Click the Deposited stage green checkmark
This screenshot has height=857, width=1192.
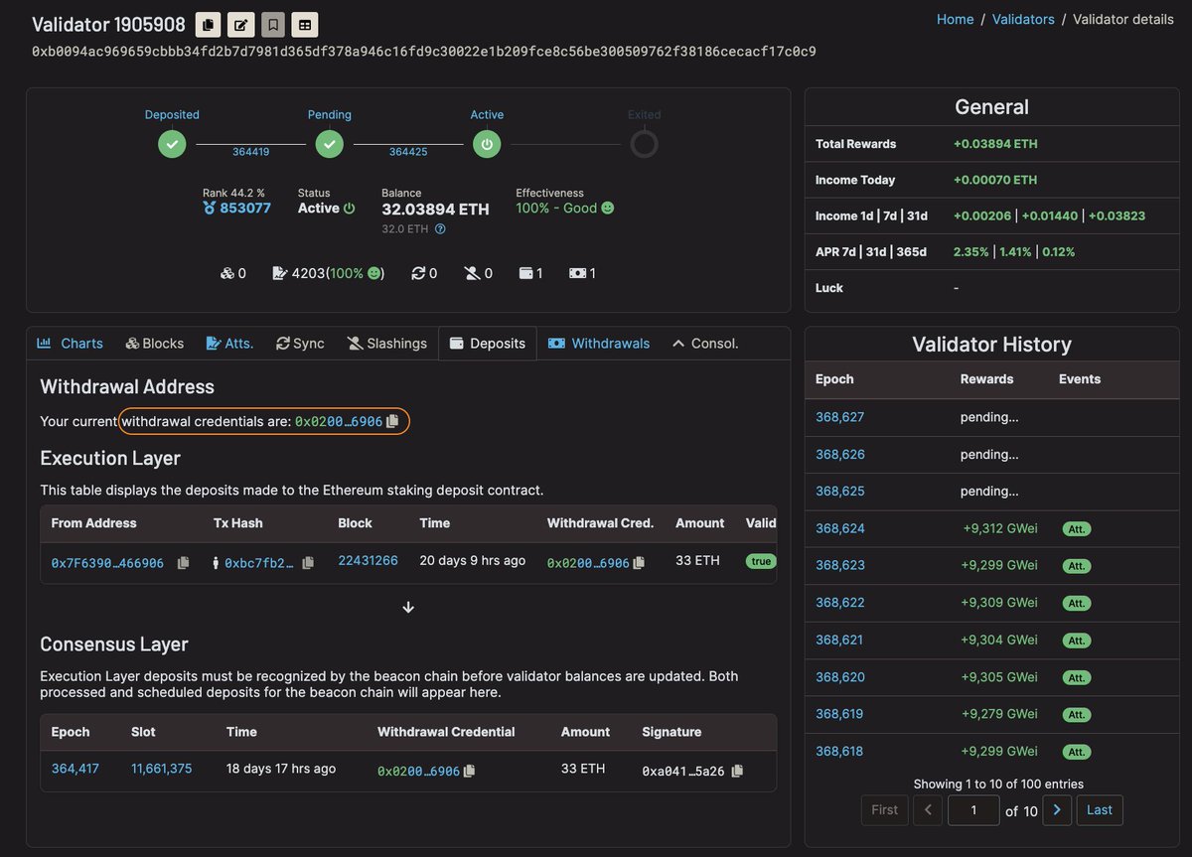coord(171,144)
